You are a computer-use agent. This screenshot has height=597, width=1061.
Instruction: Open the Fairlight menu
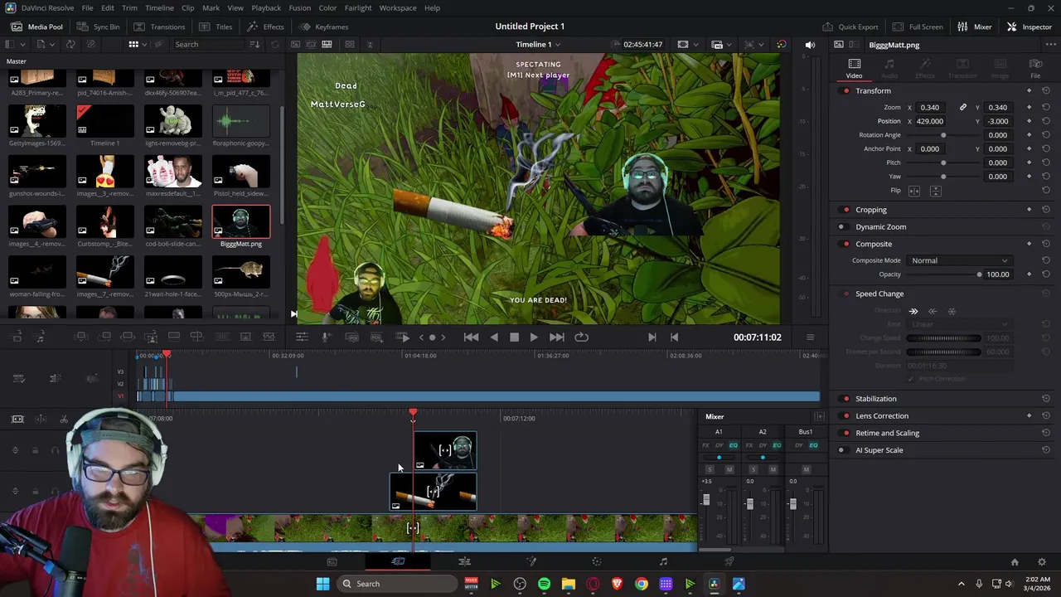(x=358, y=8)
